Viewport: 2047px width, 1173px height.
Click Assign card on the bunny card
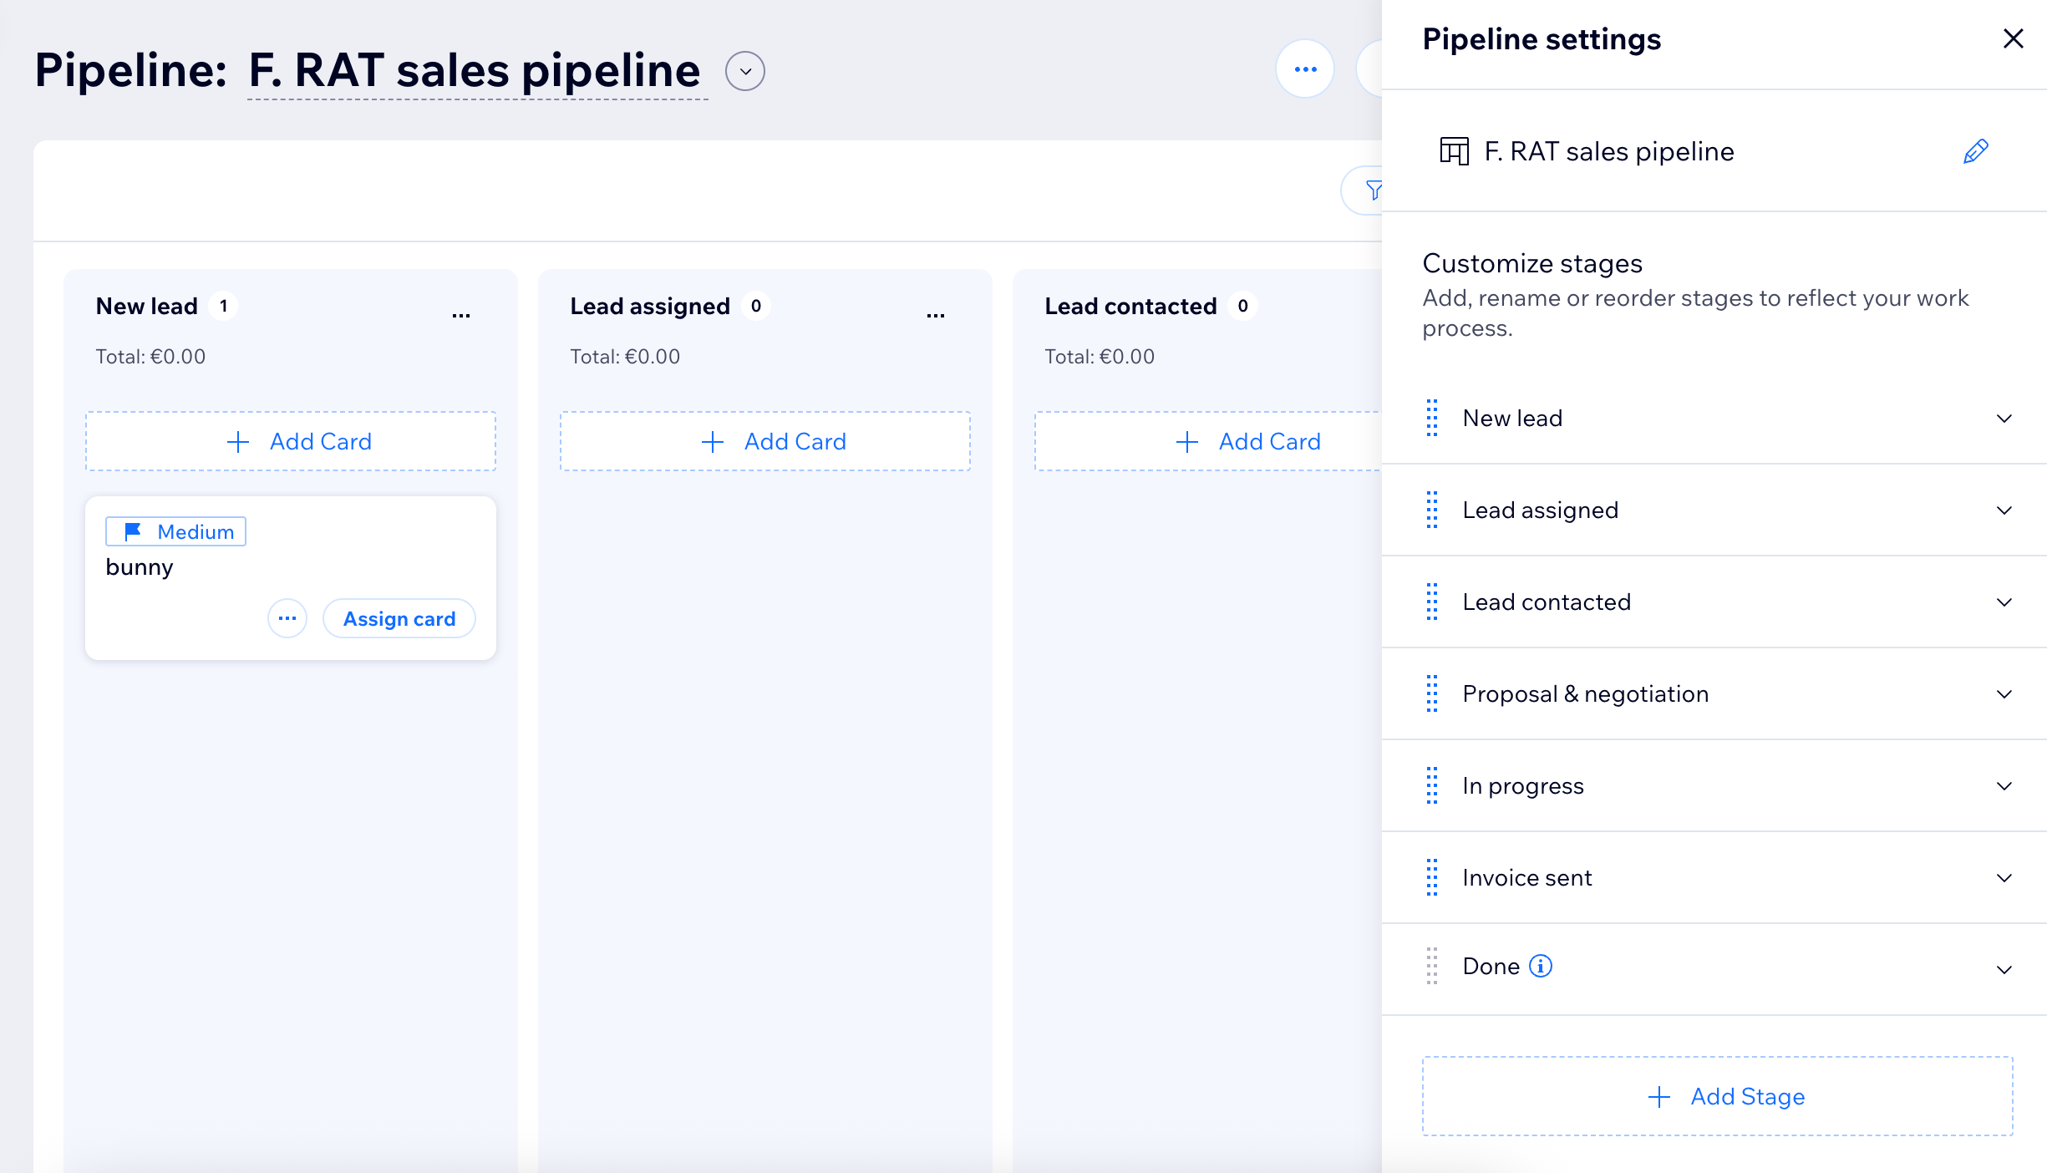(399, 618)
